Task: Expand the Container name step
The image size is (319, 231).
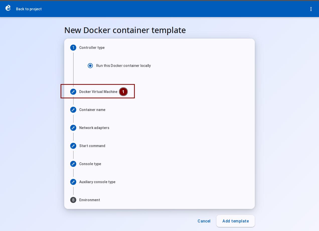Action: 92,110
